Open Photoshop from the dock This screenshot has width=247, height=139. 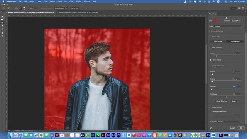(x=93, y=135)
